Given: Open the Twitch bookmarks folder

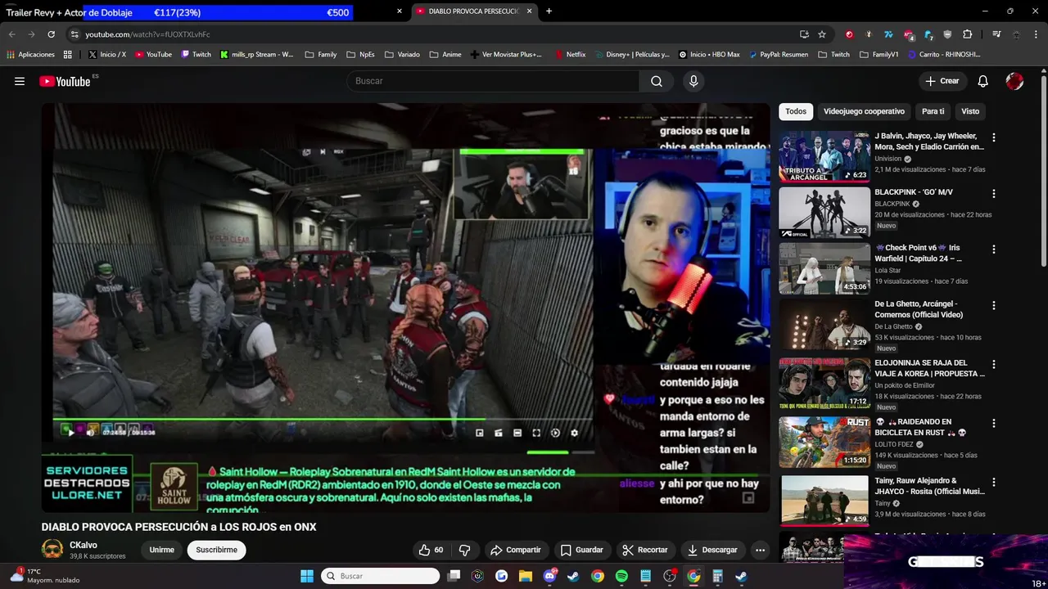Looking at the screenshot, I should click(833, 55).
